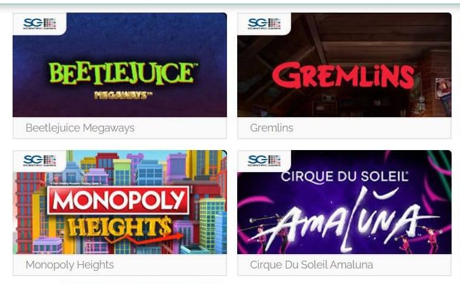Screen dimensions: 460x284
Task: Click the green Beetlejuice logo text
Action: tap(123, 73)
